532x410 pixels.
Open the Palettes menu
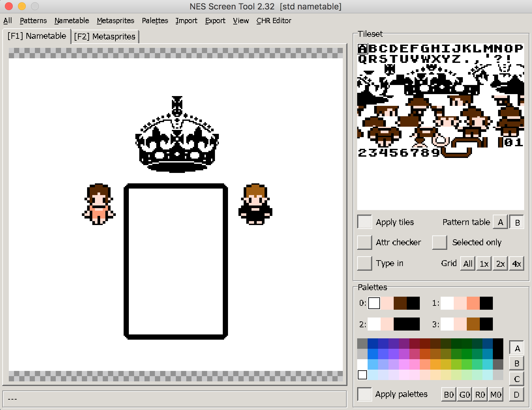tap(155, 21)
